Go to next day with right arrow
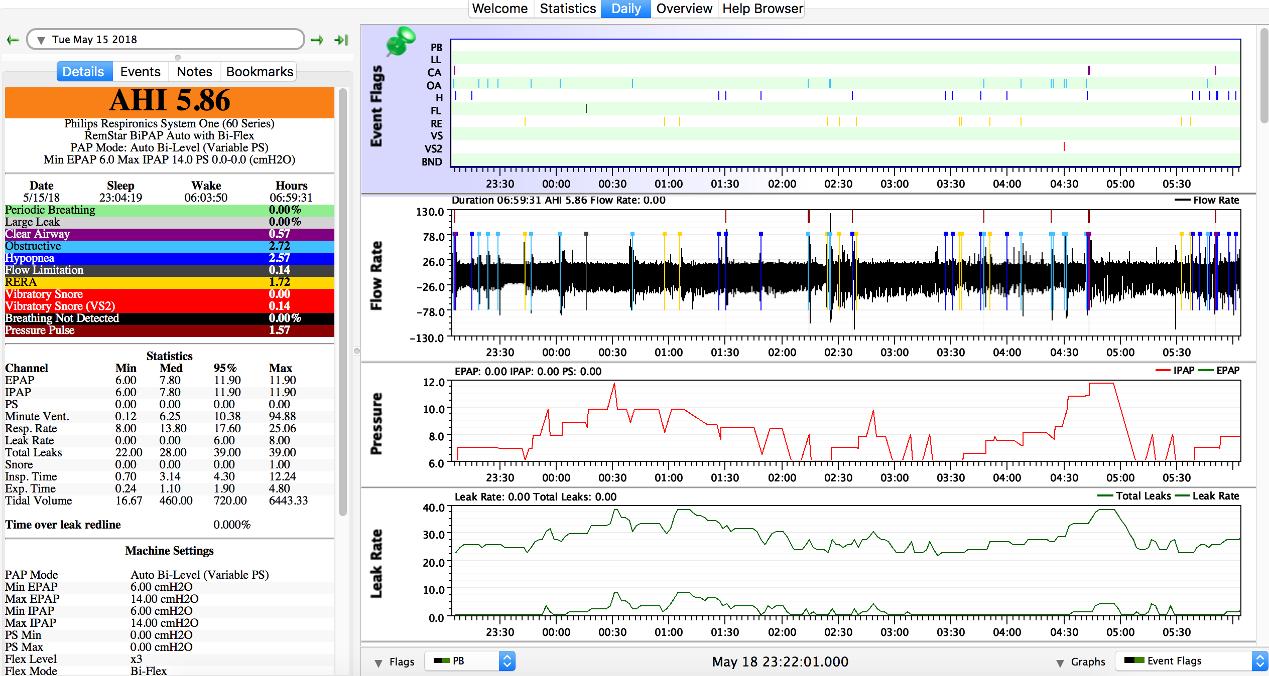 point(317,40)
